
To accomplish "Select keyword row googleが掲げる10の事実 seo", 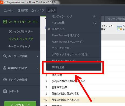I will [83, 81].
